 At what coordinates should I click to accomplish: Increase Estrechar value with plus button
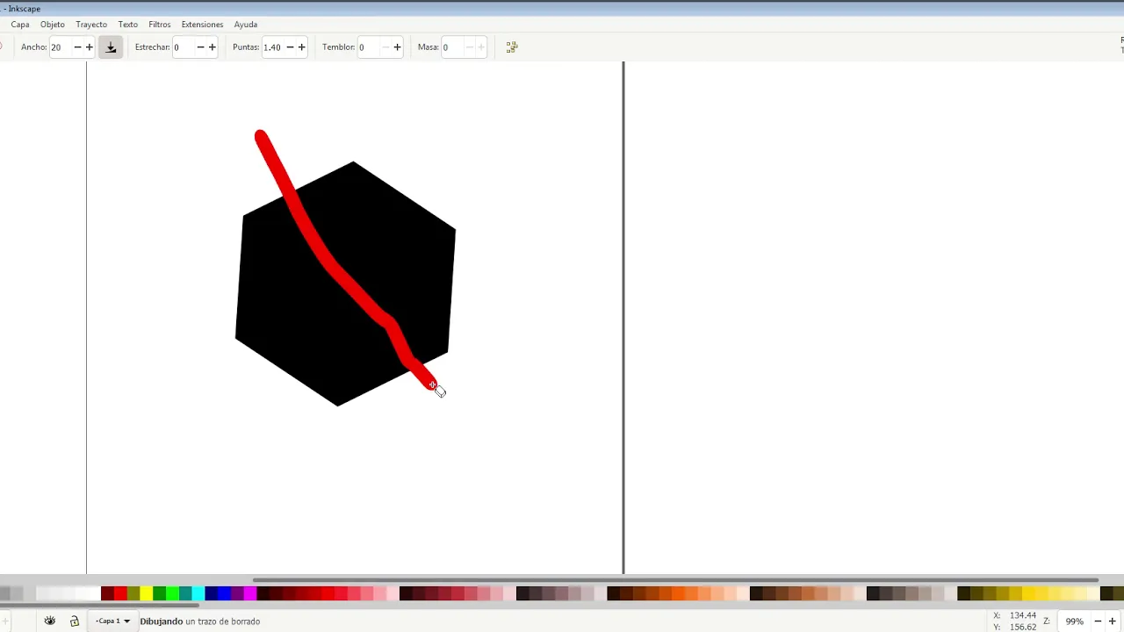[x=212, y=47]
